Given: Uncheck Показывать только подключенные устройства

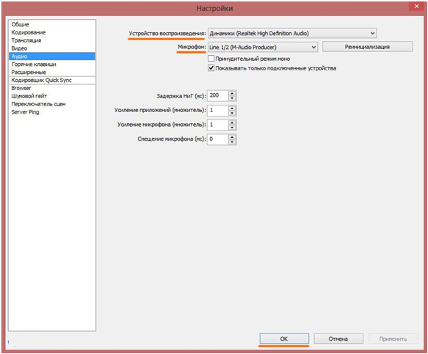Looking at the screenshot, I should tap(211, 68).
